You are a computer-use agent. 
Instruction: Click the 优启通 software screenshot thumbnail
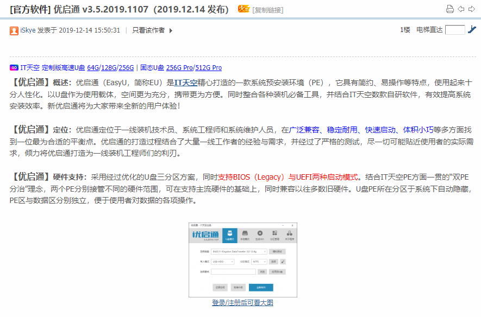click(242, 259)
